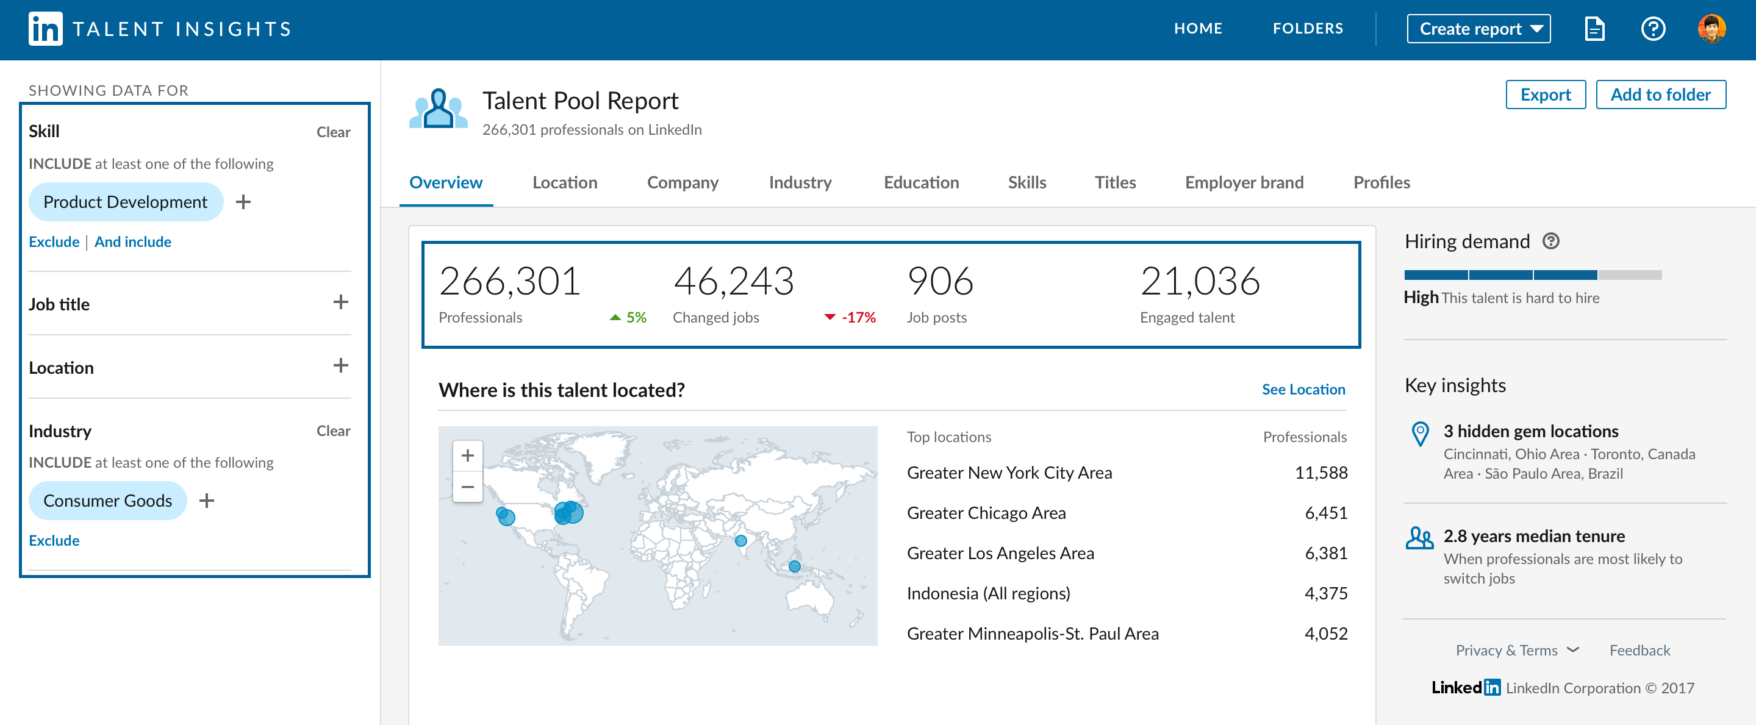Click the Export button

point(1545,95)
